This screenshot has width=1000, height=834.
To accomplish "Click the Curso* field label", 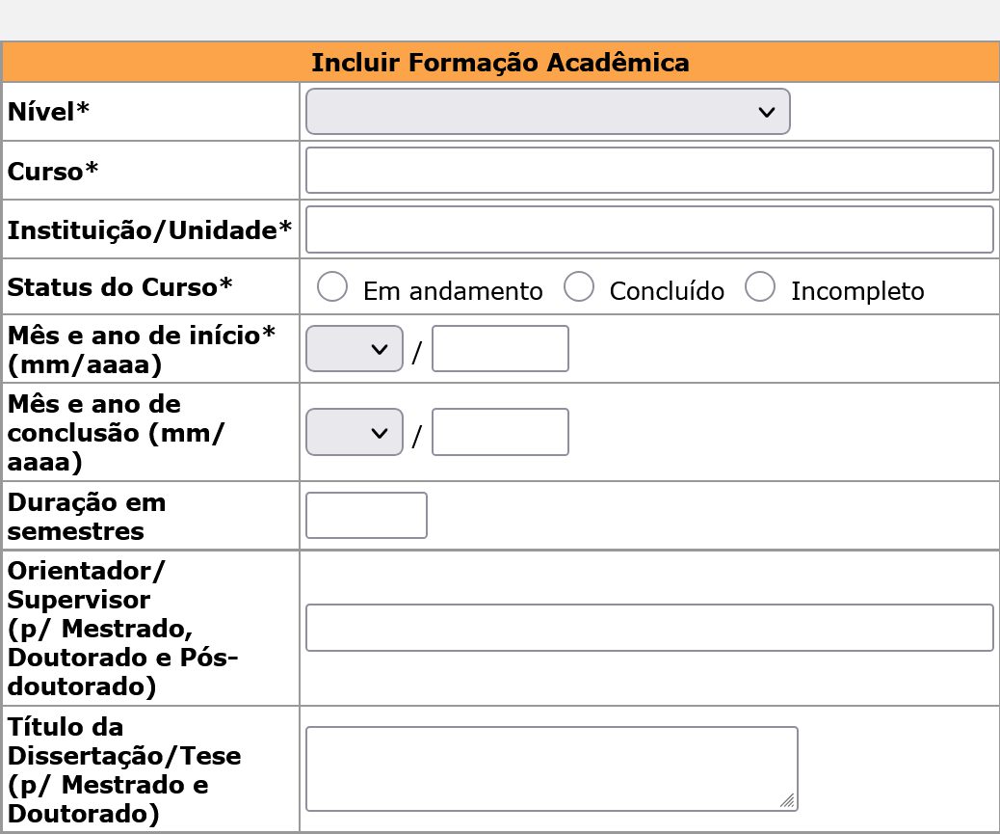I will click(x=53, y=171).
